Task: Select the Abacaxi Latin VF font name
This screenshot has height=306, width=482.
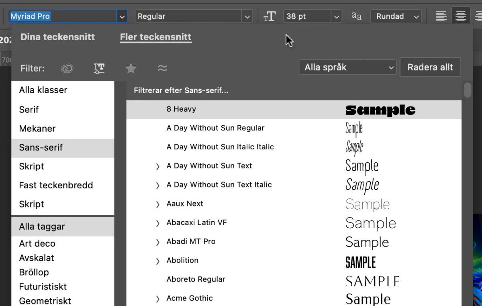Action: (x=197, y=223)
